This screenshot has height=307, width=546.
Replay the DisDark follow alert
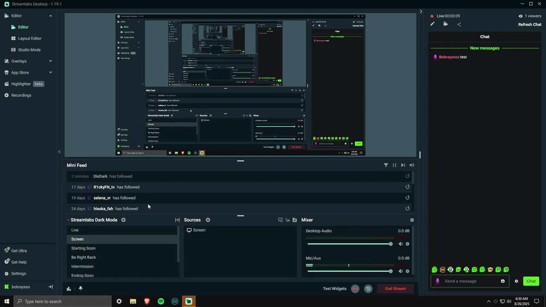(407, 176)
